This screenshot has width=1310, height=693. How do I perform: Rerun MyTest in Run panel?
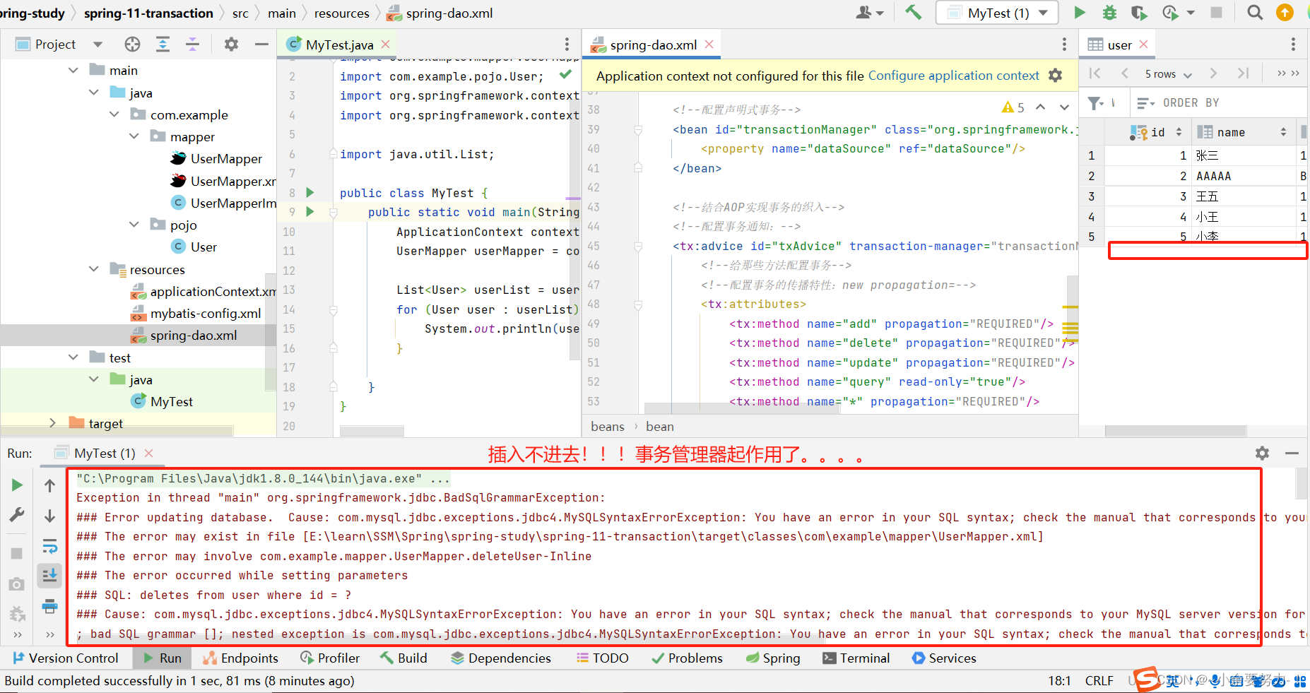17,485
